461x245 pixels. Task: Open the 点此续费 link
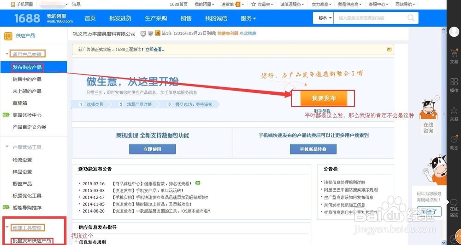pyautogui.click(x=248, y=34)
